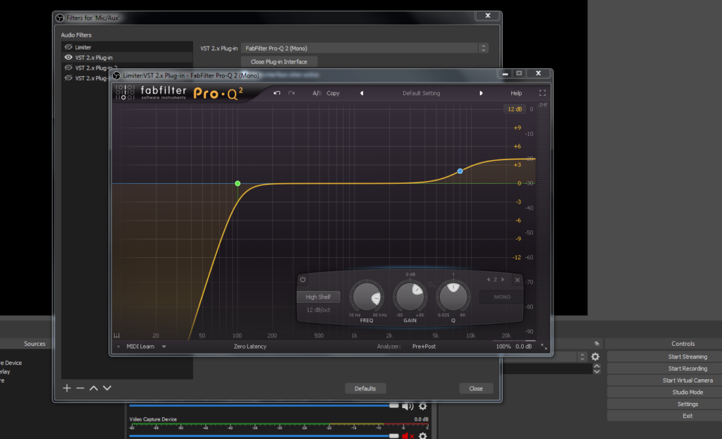Select next band with right arrow

503,279
